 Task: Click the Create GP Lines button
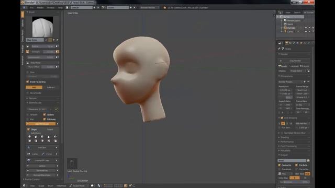click(42, 160)
